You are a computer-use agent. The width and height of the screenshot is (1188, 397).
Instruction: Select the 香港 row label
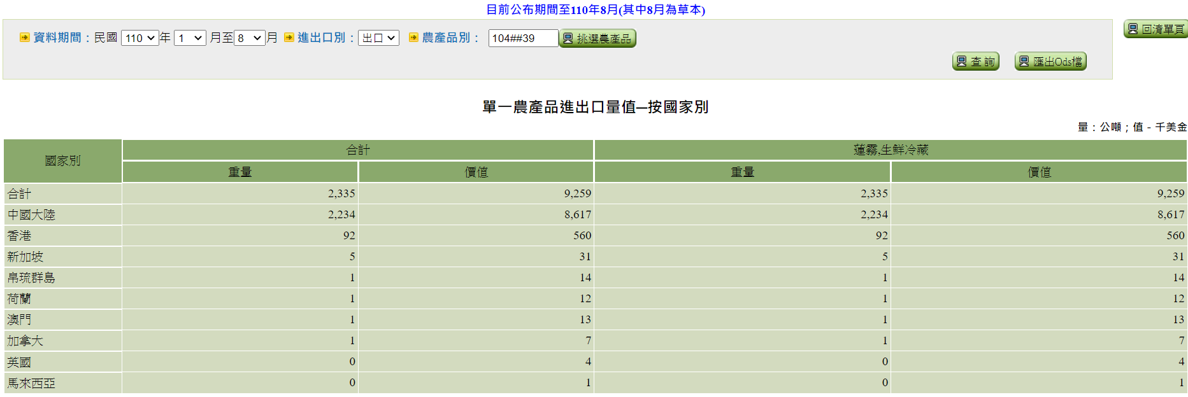click(x=19, y=236)
